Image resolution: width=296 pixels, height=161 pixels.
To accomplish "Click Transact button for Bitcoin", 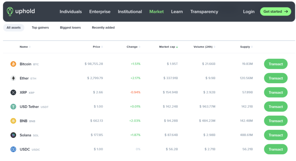I will tap(276, 64).
